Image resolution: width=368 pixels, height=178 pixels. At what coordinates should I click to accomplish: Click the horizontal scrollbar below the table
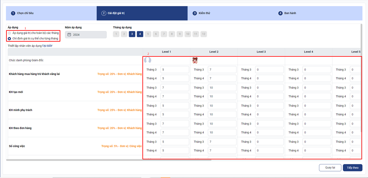[x=181, y=160]
